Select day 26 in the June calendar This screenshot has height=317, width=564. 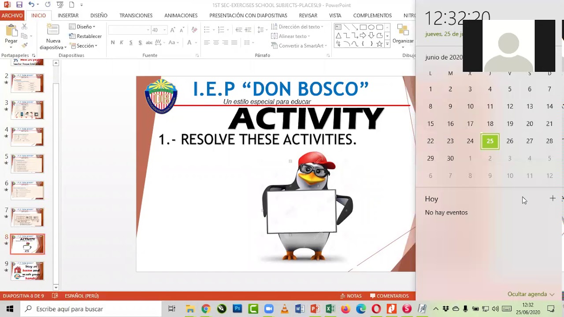tap(510, 141)
